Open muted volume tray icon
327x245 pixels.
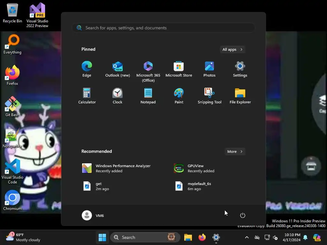click(x=276, y=237)
